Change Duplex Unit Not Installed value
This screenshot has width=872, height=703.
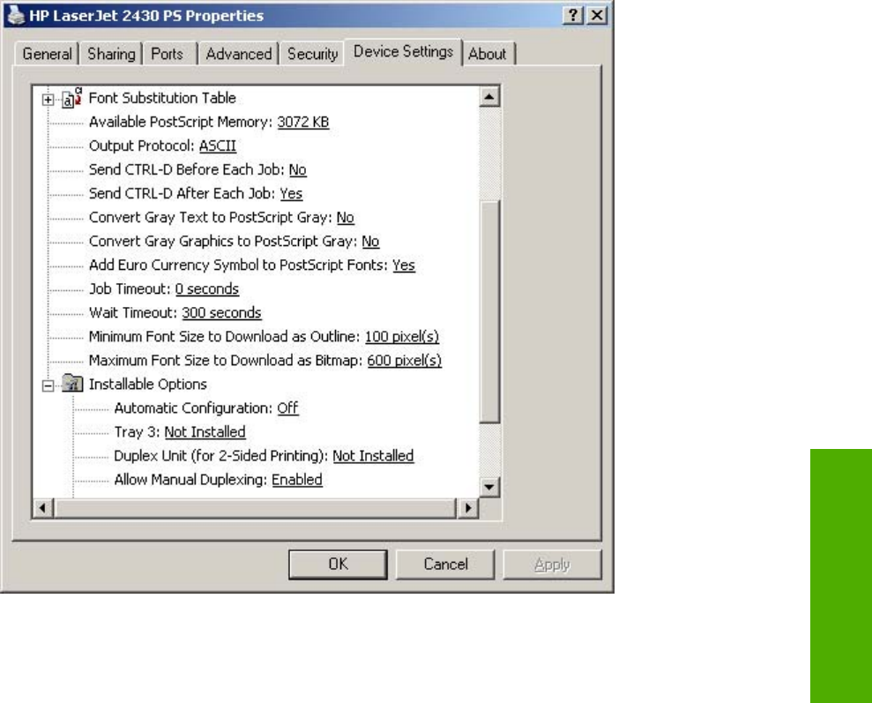coord(373,456)
